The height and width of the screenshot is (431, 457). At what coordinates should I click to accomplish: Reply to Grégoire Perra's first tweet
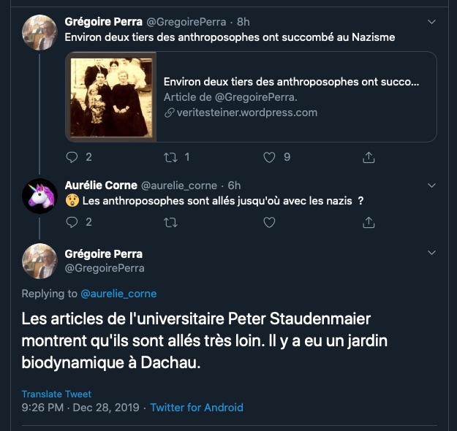72,157
